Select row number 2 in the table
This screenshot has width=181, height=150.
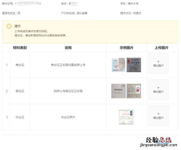point(7,91)
